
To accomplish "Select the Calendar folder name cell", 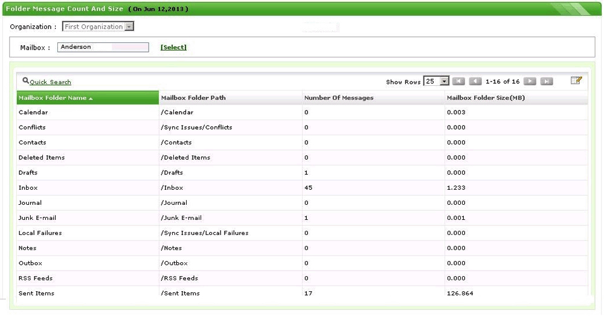I will click(x=88, y=112).
